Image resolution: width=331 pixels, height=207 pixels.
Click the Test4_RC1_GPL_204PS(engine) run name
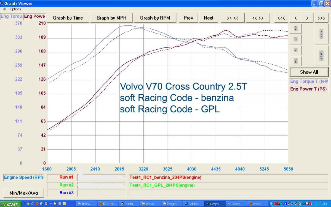(x=162, y=185)
